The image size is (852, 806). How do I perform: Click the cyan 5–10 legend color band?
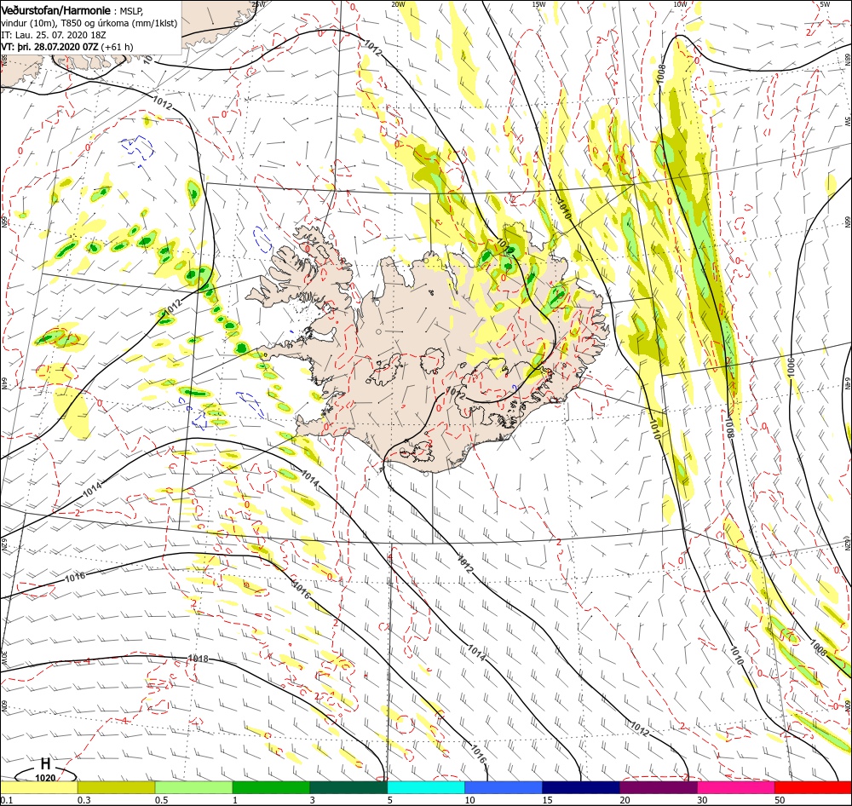point(426,787)
